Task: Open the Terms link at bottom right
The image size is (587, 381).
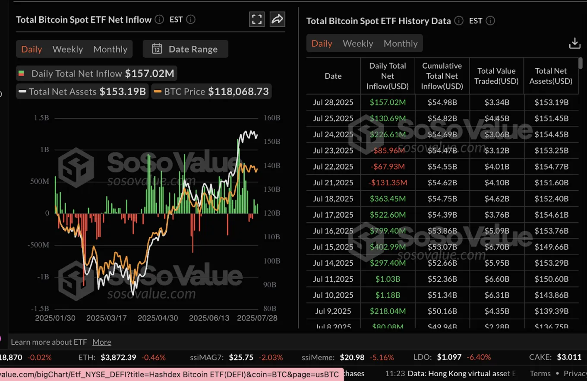Action: 540,373
